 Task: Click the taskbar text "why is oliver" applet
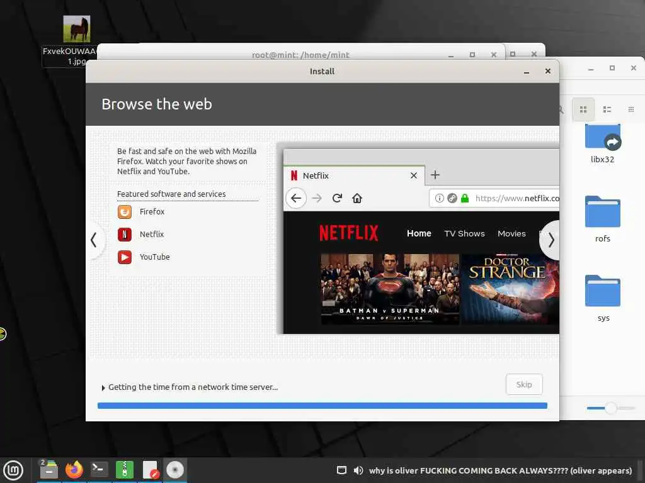(x=500, y=470)
